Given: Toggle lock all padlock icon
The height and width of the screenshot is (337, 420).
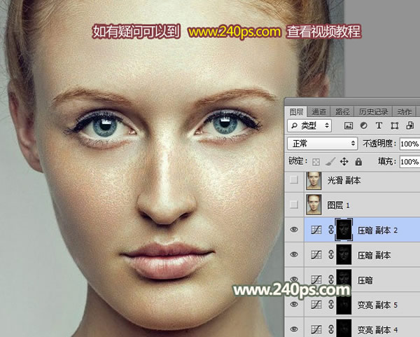Looking at the screenshot, I should tap(358, 161).
